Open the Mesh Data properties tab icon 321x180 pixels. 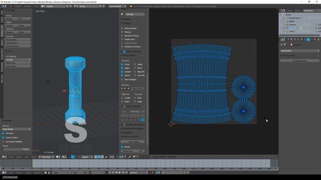pyautogui.click(x=312, y=39)
